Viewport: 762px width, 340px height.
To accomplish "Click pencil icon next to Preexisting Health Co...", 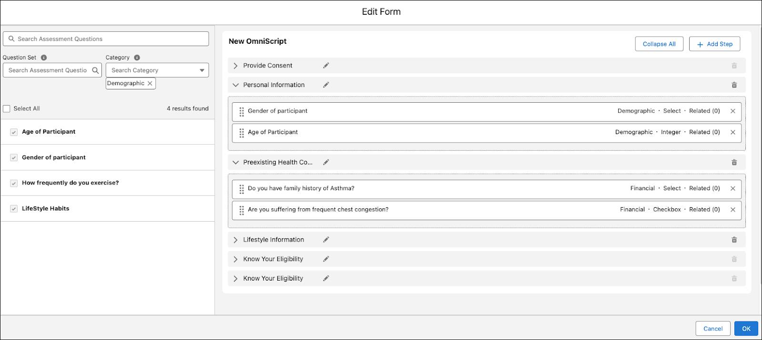I will pyautogui.click(x=326, y=162).
